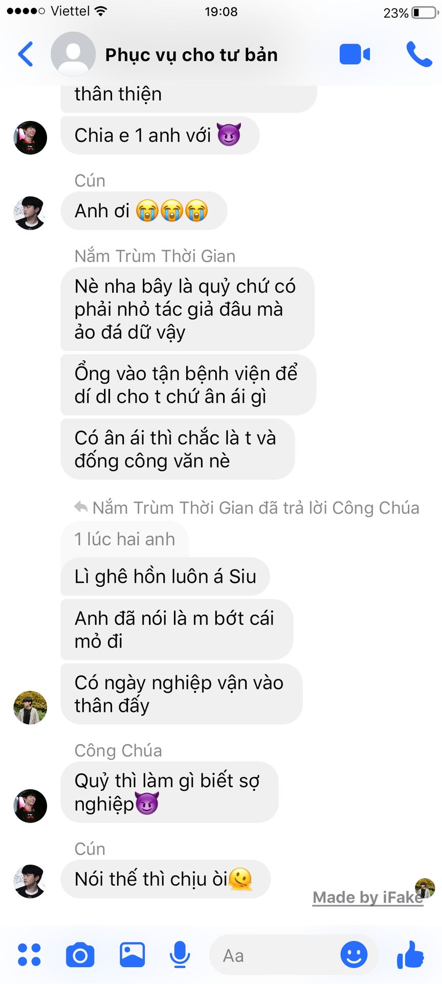The height and width of the screenshot is (984, 442).
Task: Tap the avatar beside Có ngày nghiệp vận
Action: tap(30, 707)
